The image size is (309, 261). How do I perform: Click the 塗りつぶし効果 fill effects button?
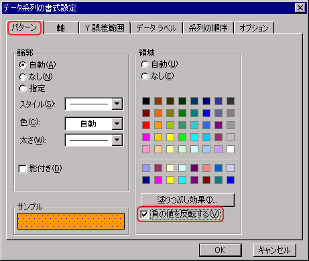(188, 200)
